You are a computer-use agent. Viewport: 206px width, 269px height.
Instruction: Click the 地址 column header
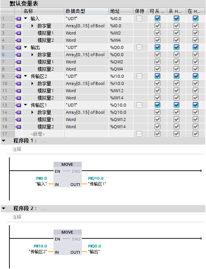121,11
